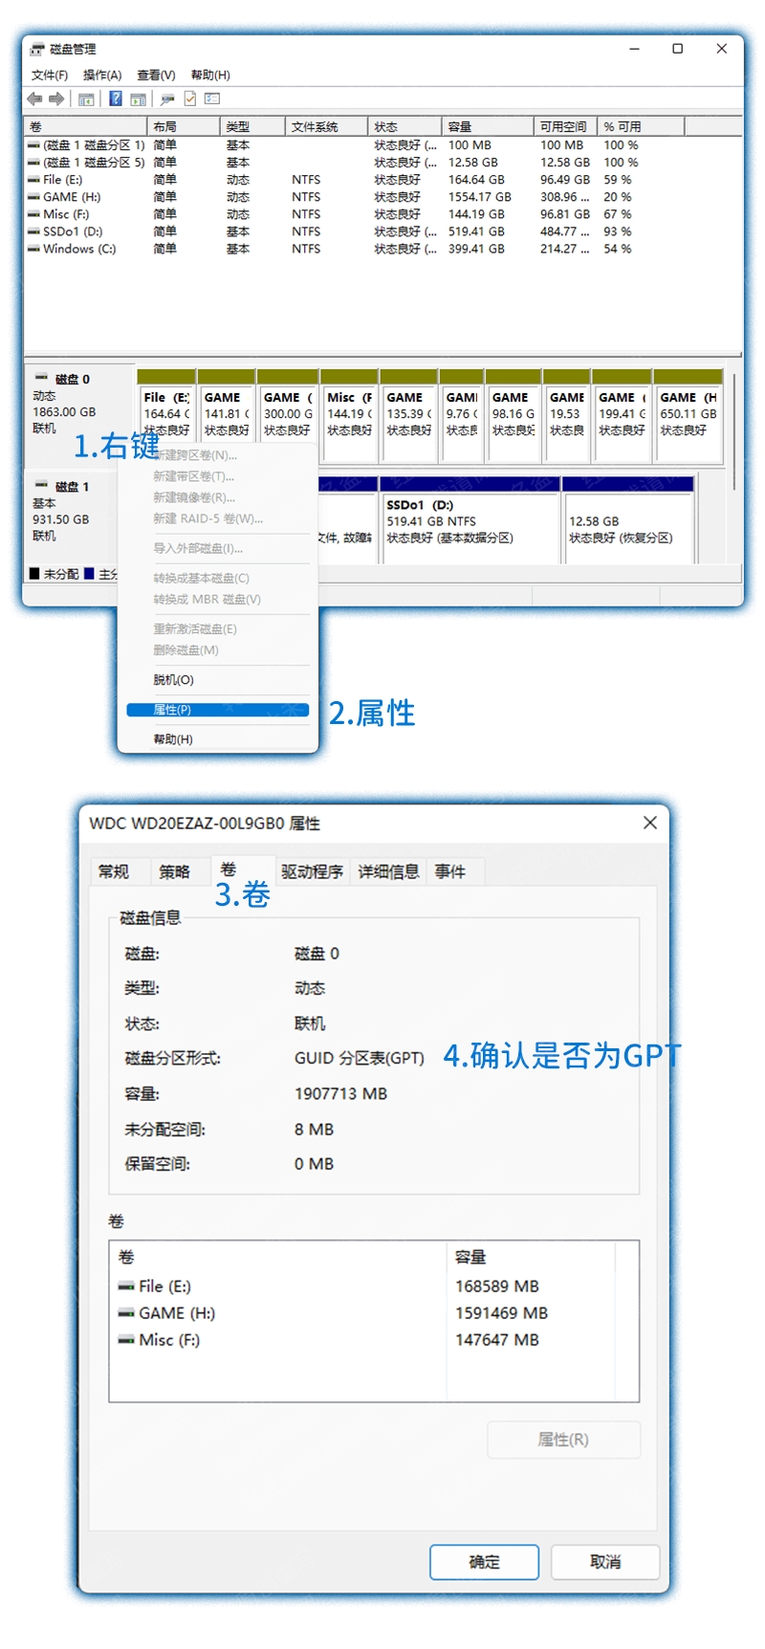Viewport: 765px width, 1649px height.
Task: Choose 脱机(O) in the context menu
Action: [x=174, y=680]
